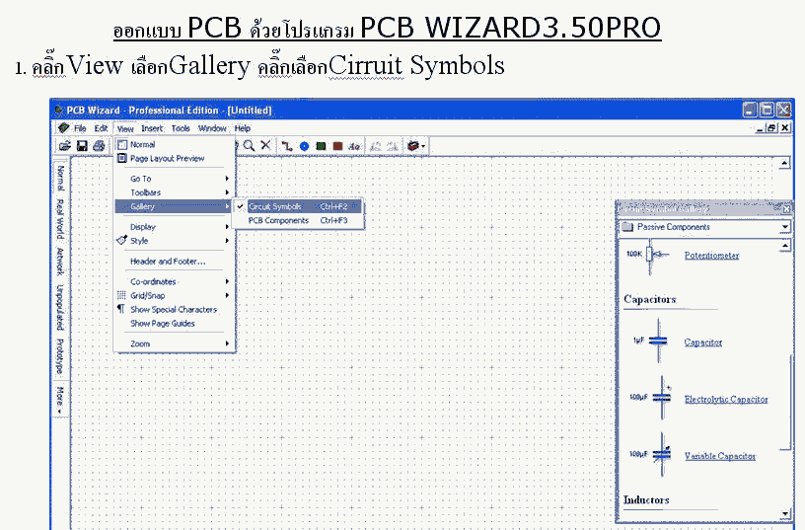Switch to Normal view in menu
Viewport: 805px width, 530px height.
coord(175,144)
